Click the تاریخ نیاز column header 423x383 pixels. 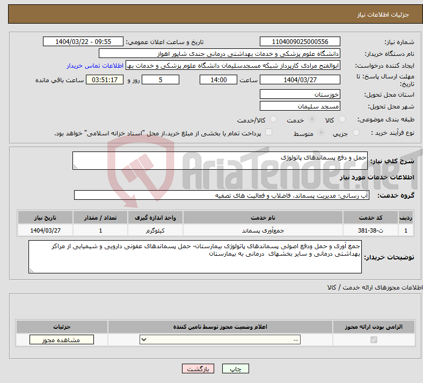pyautogui.click(x=45, y=218)
